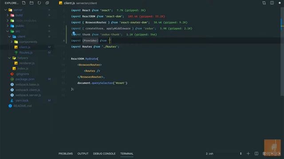Open package.json in Explorer
This screenshot has height=159, width=284.
[25, 79]
